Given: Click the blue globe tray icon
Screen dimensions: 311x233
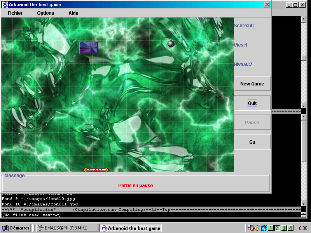Looking at the screenshot, I should coord(264,228).
